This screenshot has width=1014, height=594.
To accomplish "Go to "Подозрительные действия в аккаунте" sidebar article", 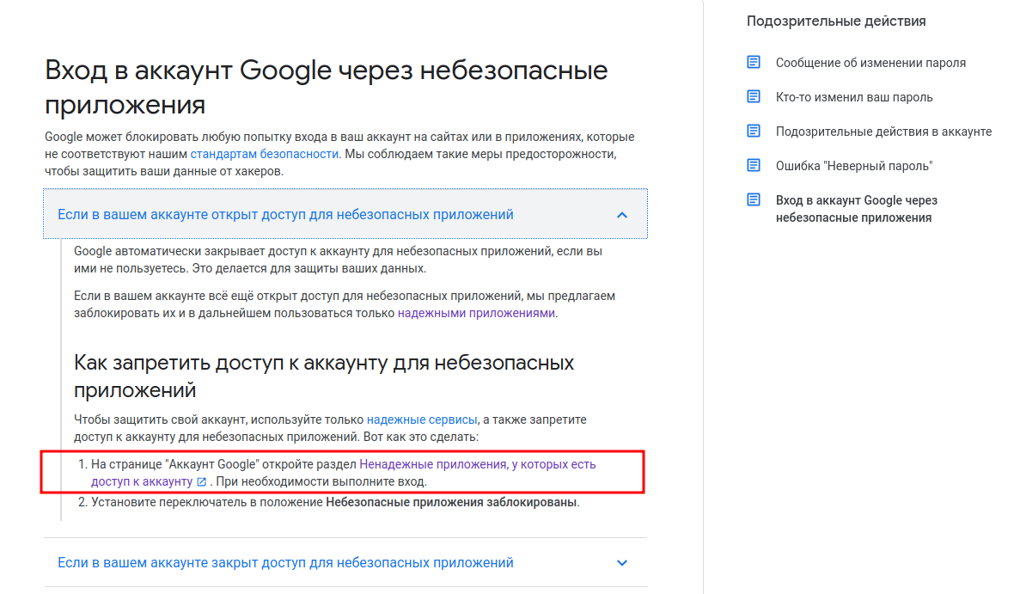I will (x=883, y=132).
